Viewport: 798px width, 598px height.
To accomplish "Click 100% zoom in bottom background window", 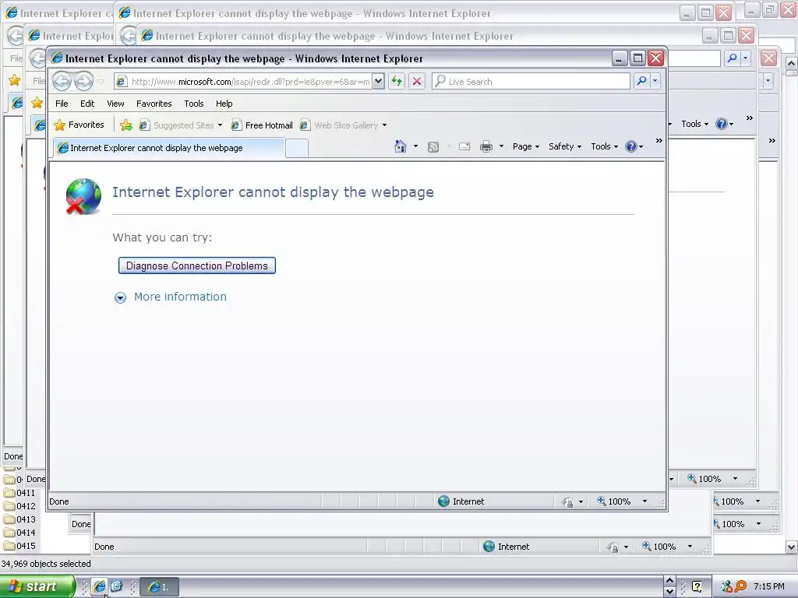I will (659, 547).
